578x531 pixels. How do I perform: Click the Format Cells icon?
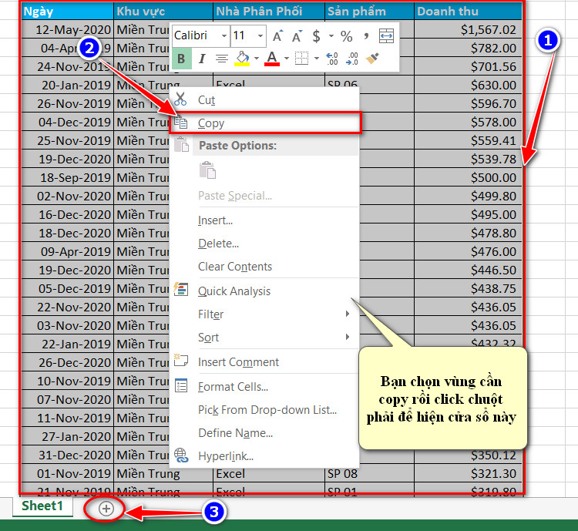click(181, 385)
